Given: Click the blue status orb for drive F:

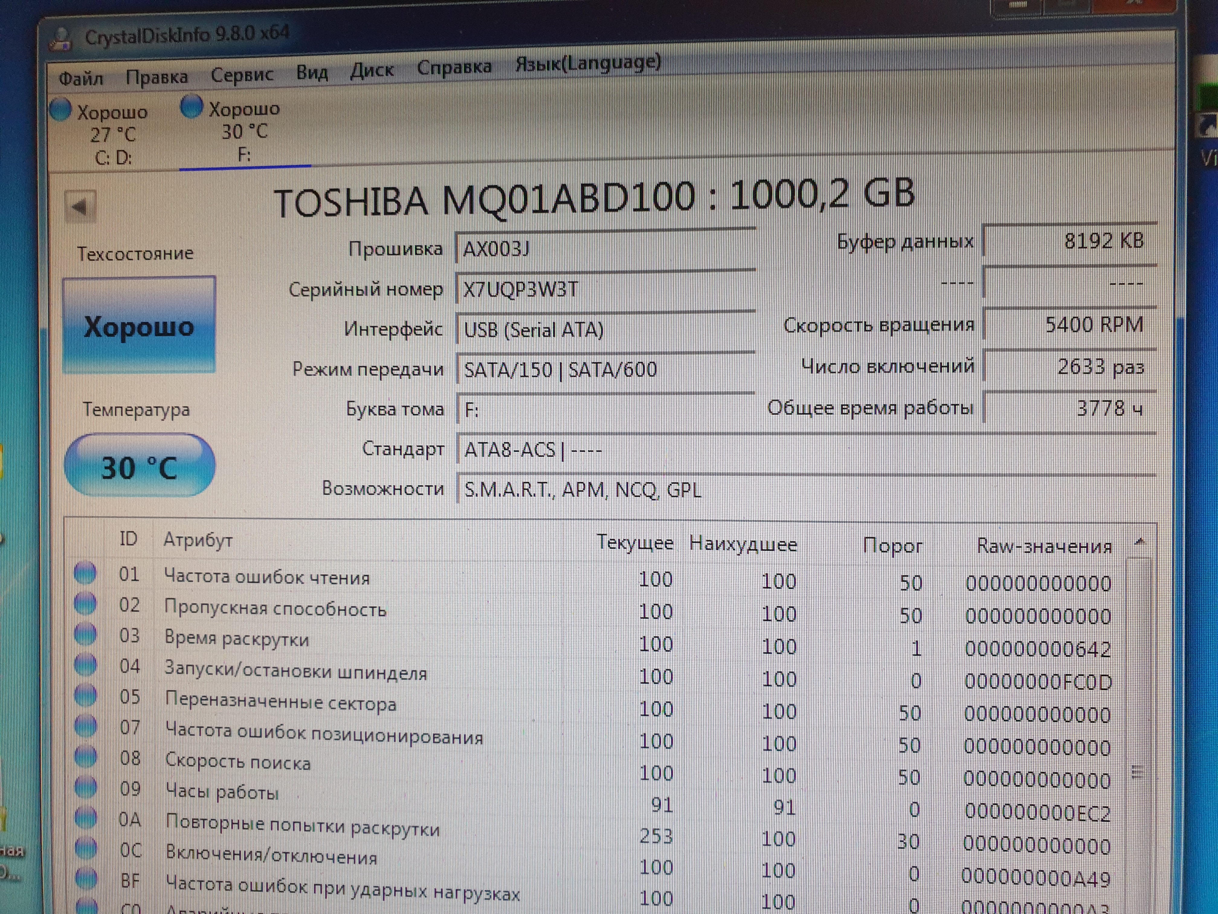Looking at the screenshot, I should (192, 106).
